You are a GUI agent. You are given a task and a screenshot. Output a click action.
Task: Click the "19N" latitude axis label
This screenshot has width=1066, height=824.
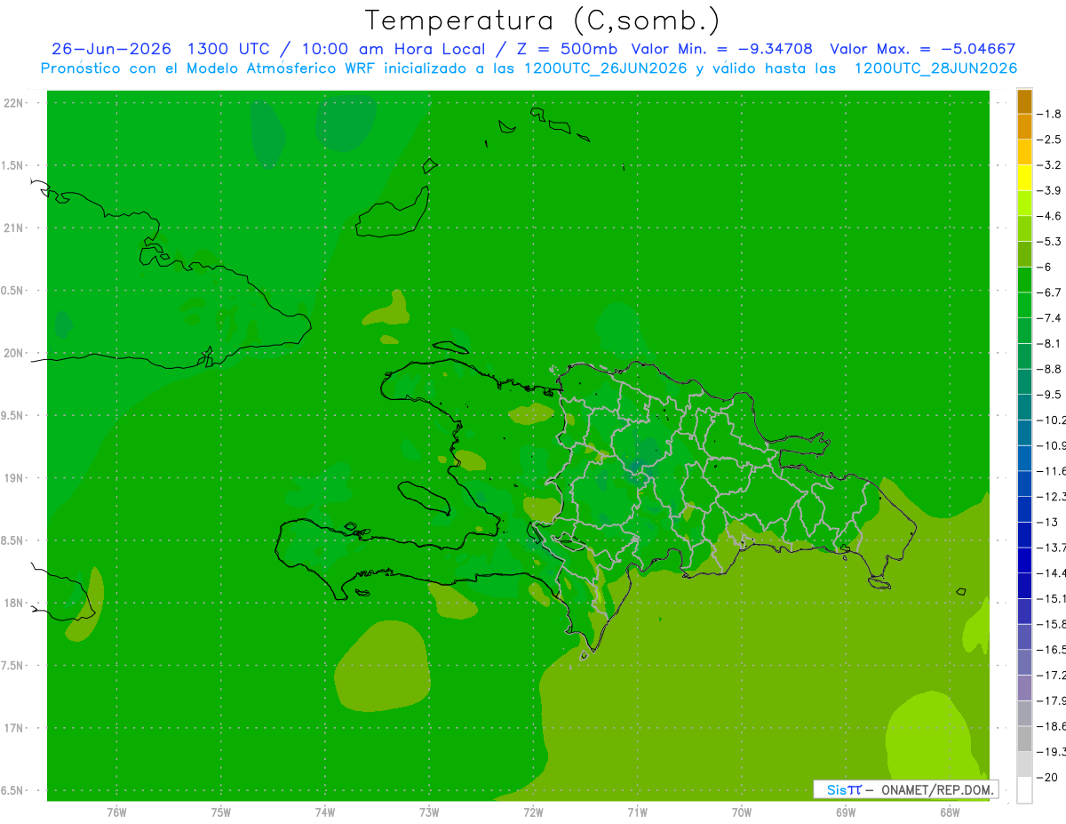pos(14,478)
